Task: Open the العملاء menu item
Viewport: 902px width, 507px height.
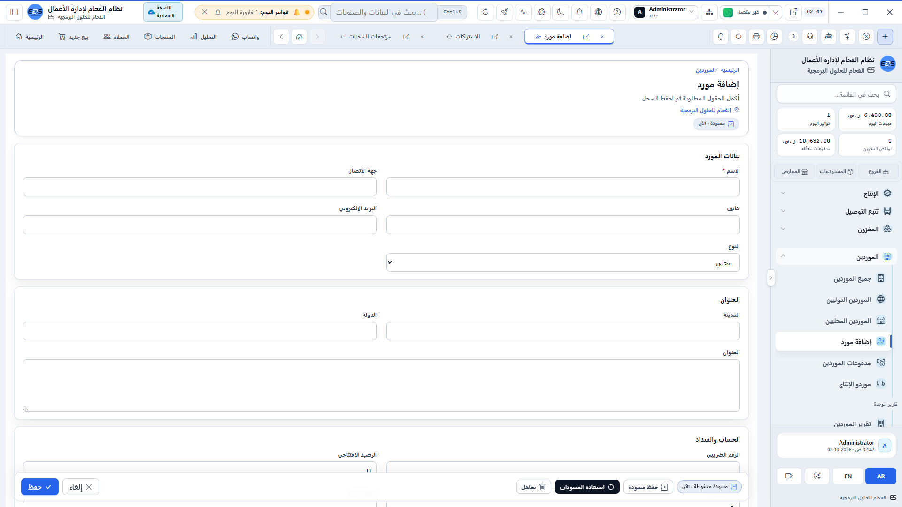Action: coord(117,37)
